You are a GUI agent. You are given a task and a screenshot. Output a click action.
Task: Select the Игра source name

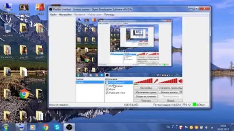tap(112, 90)
